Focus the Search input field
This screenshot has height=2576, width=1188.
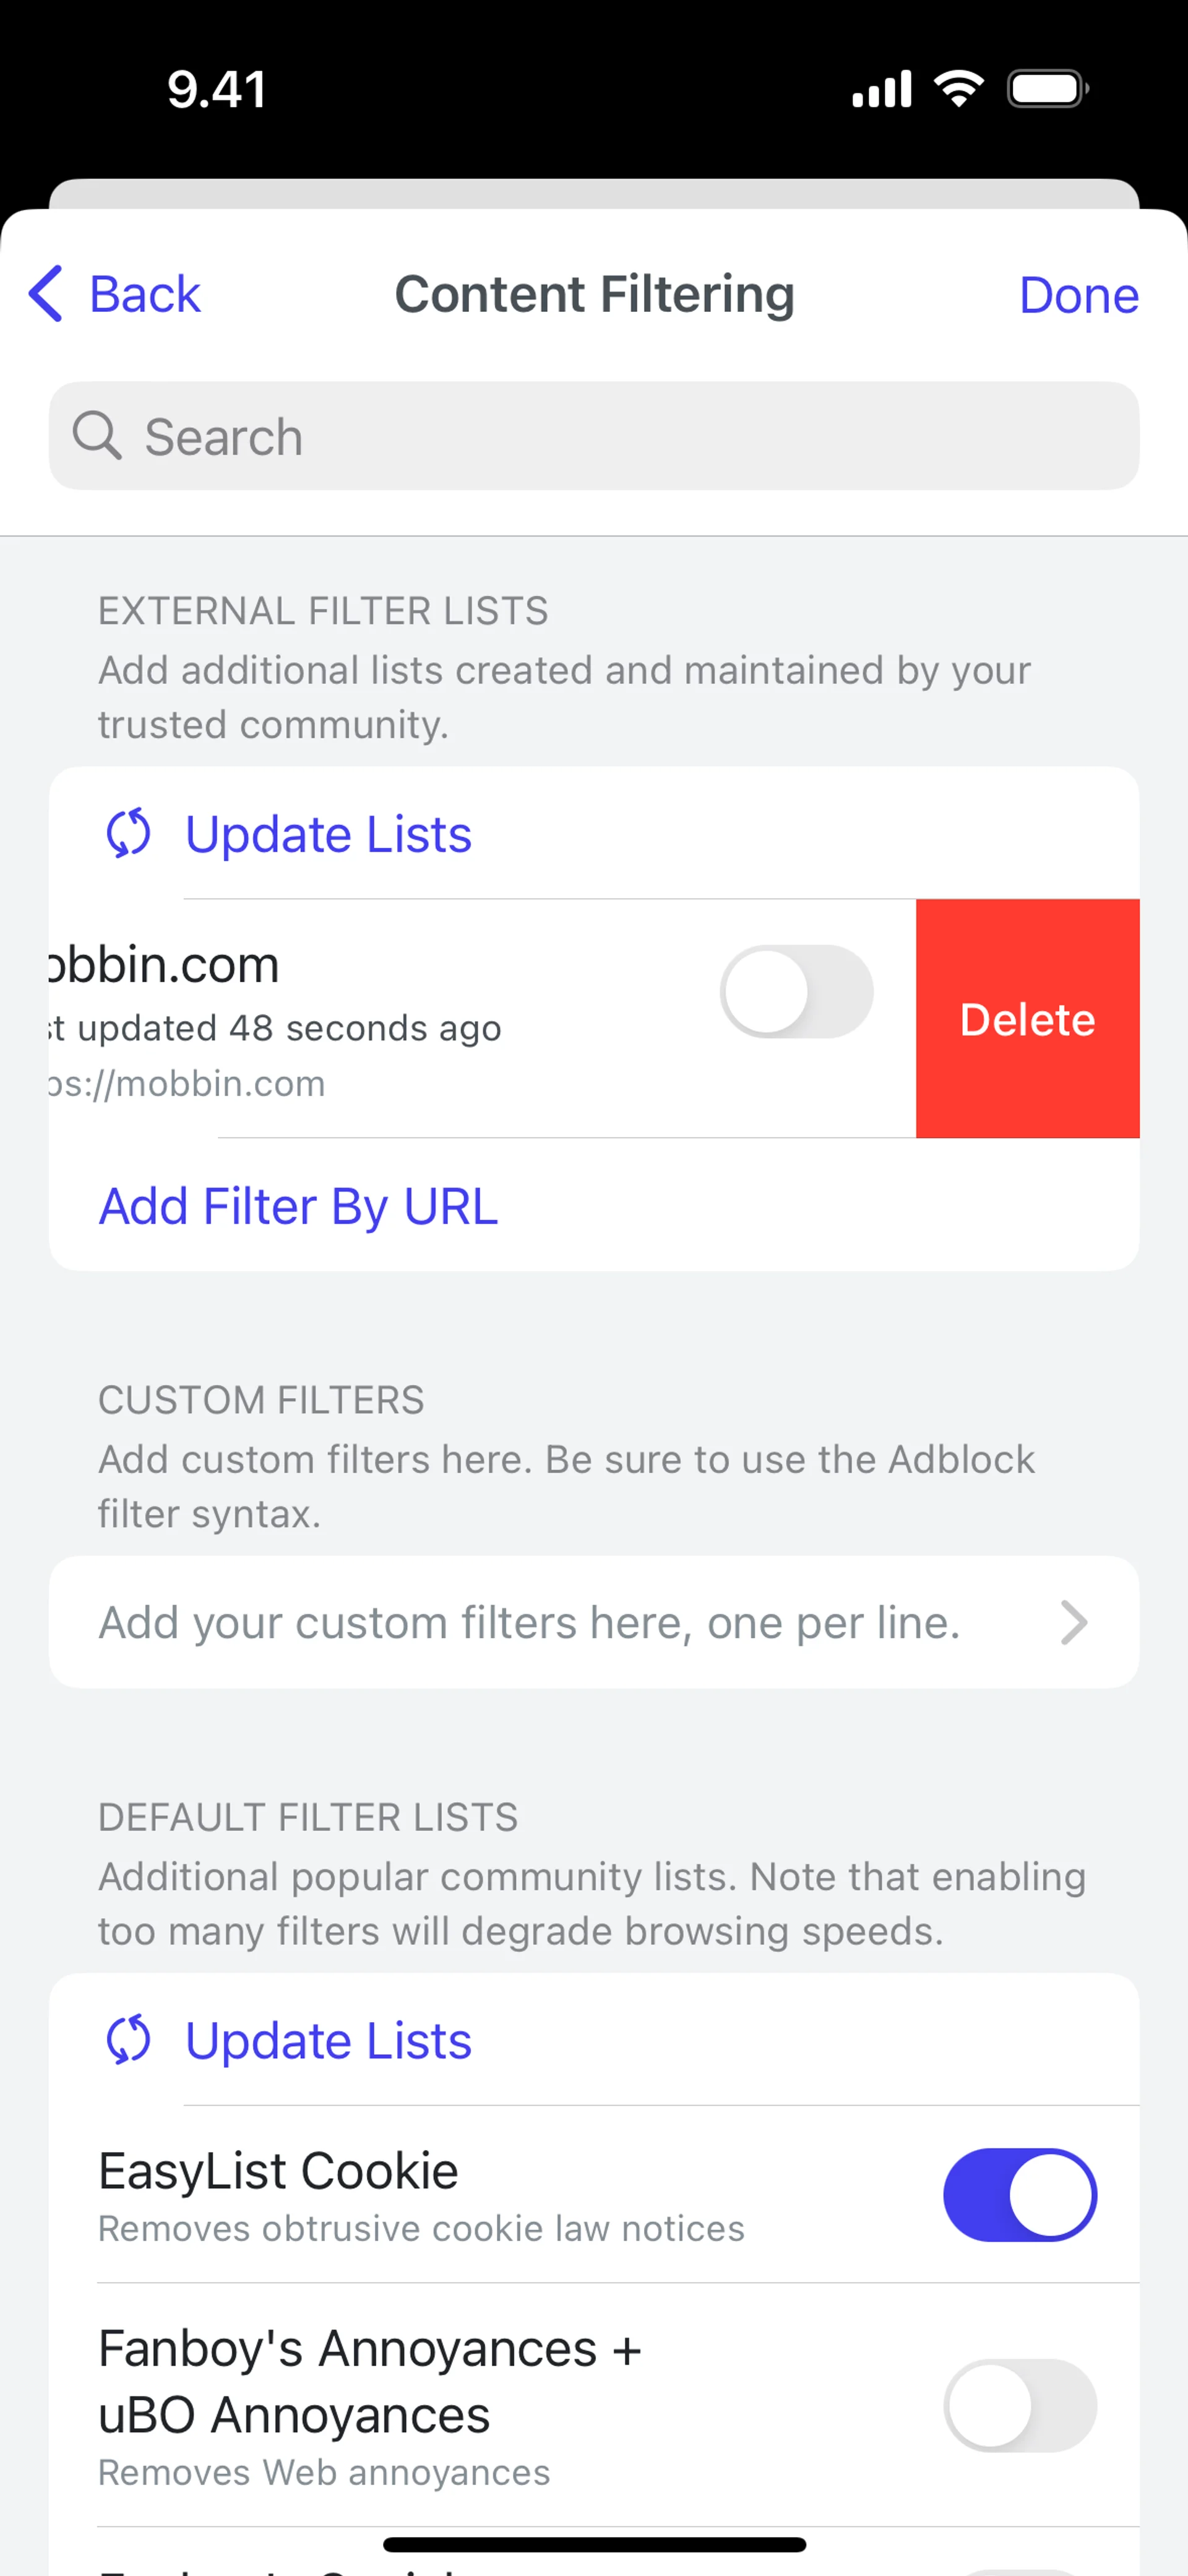pyautogui.click(x=620, y=436)
